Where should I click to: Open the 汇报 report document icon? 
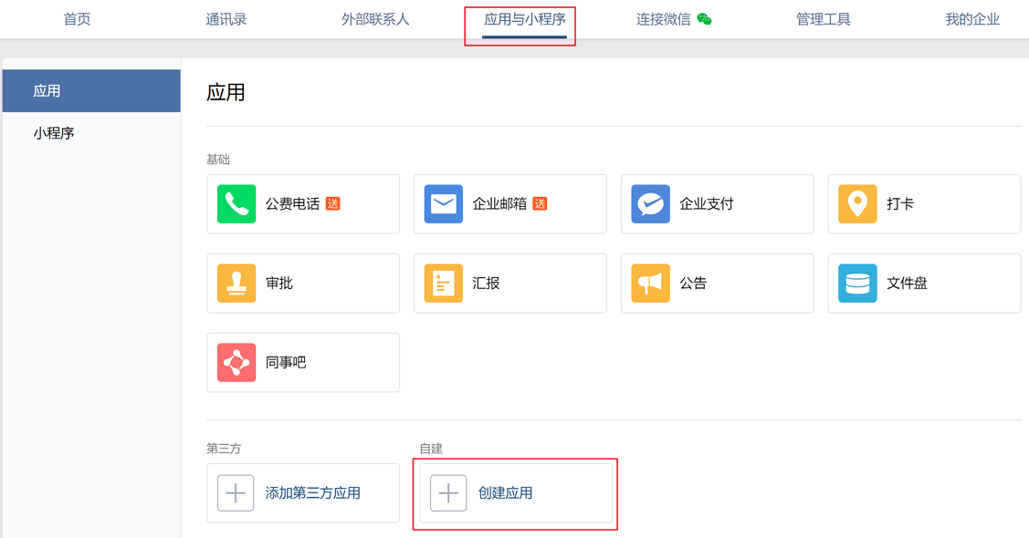pos(444,283)
